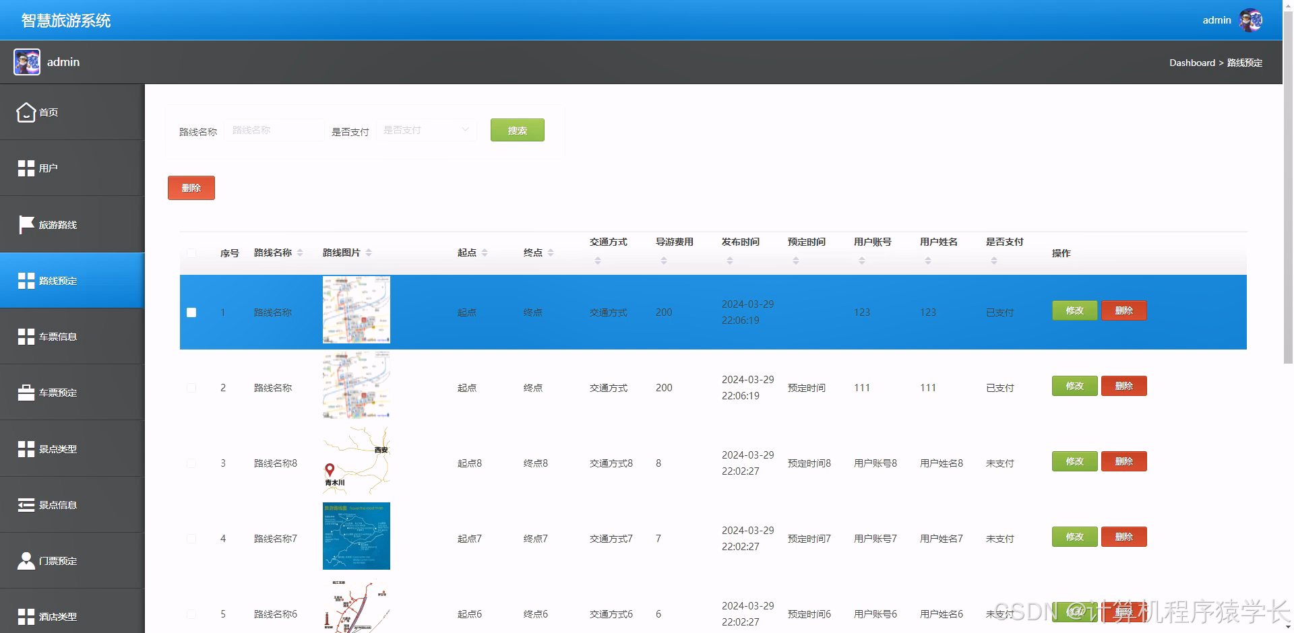Viewport: 1294px width, 633px height.
Task: Sort by 导游费用 column arrows
Action: pos(664,261)
